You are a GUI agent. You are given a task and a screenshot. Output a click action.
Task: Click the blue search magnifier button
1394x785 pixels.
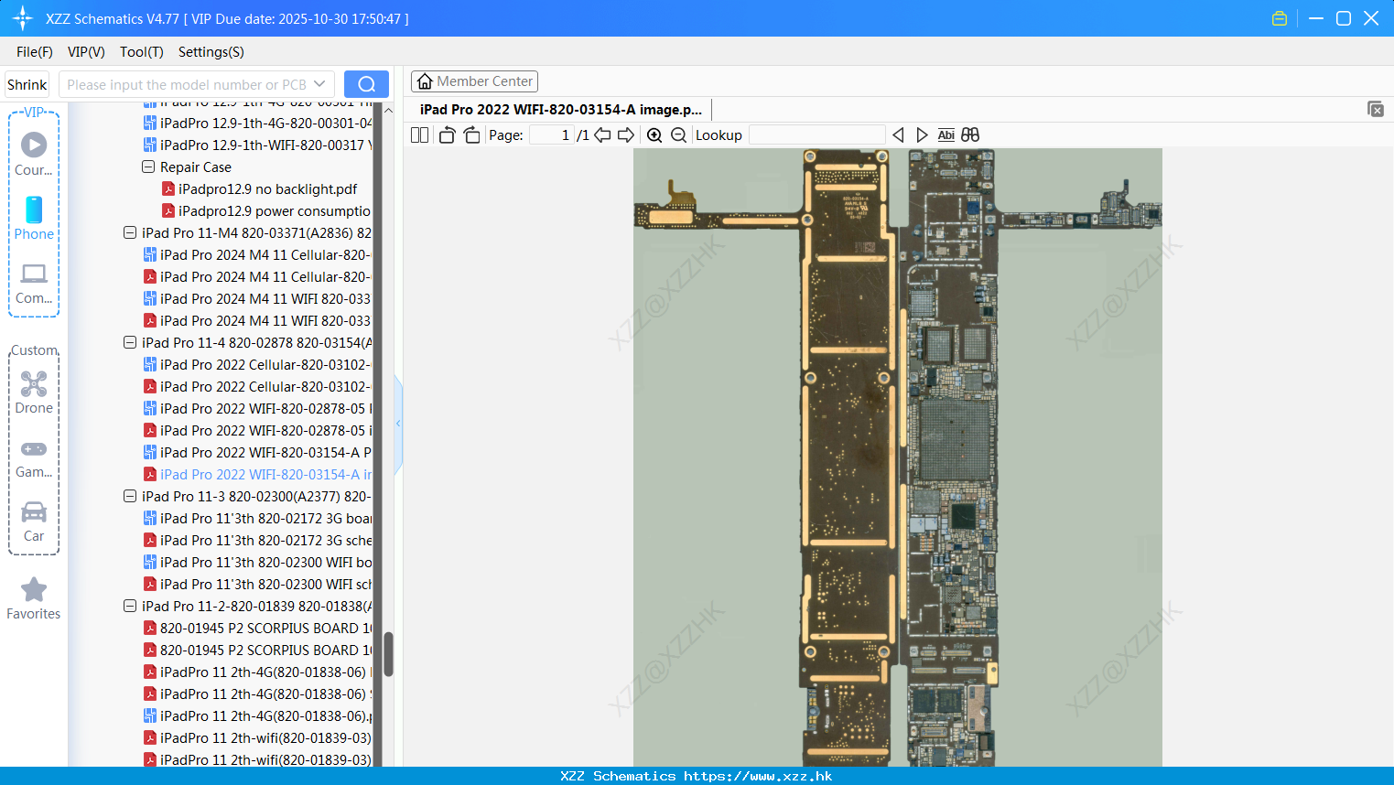366,84
